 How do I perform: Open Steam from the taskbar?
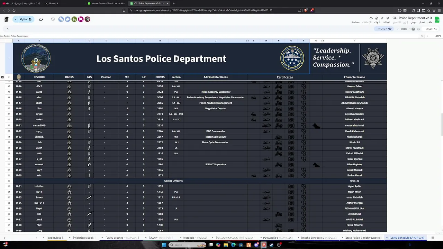point(272,245)
